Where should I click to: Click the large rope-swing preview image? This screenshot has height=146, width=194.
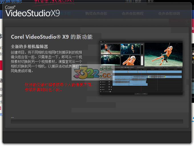163,54
